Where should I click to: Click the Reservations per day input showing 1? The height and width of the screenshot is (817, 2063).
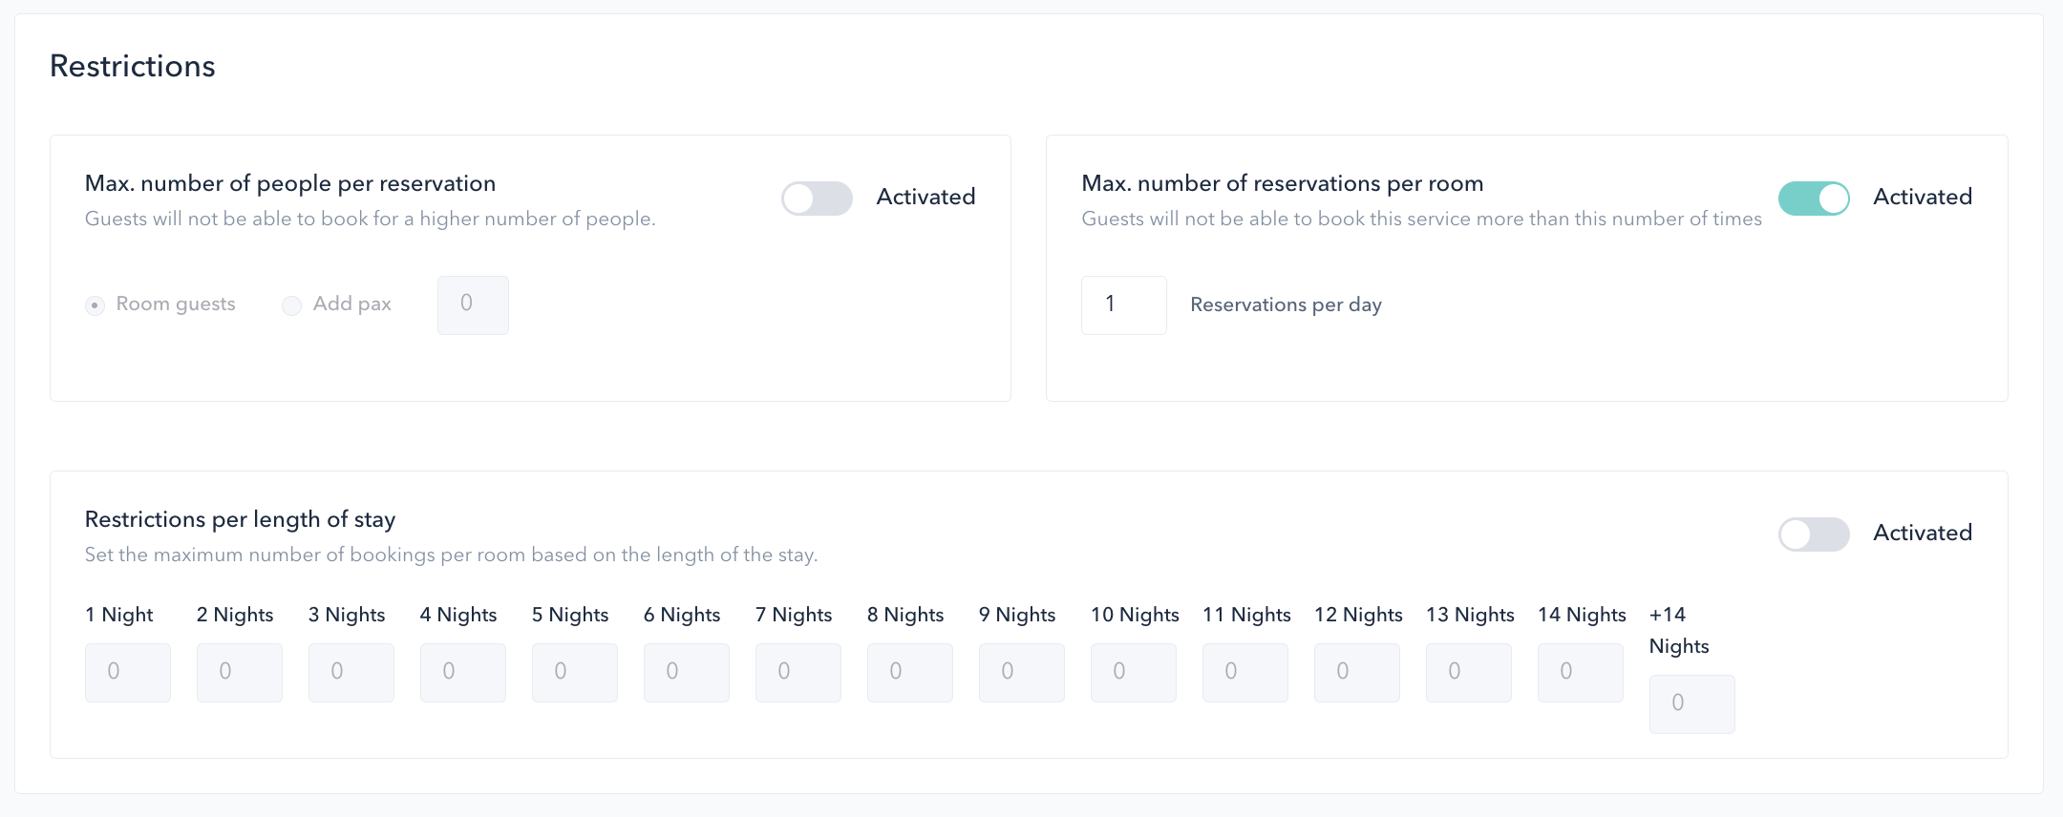tap(1123, 304)
